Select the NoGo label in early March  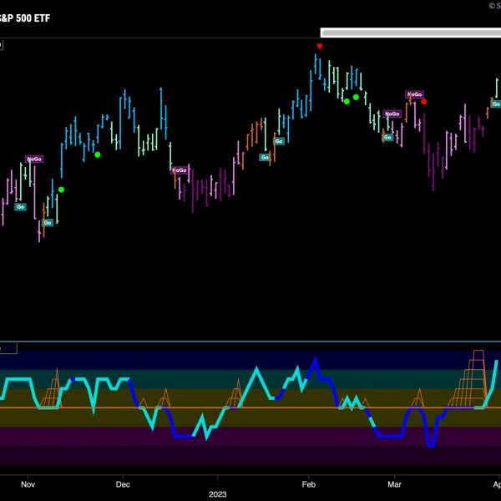(415, 94)
